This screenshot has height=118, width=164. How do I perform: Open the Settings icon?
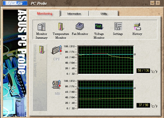(x=118, y=26)
